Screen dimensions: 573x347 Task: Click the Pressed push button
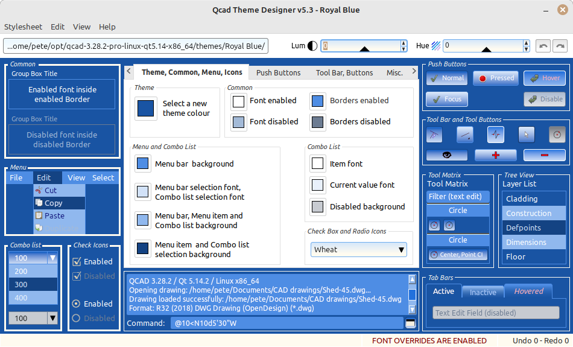(x=496, y=78)
